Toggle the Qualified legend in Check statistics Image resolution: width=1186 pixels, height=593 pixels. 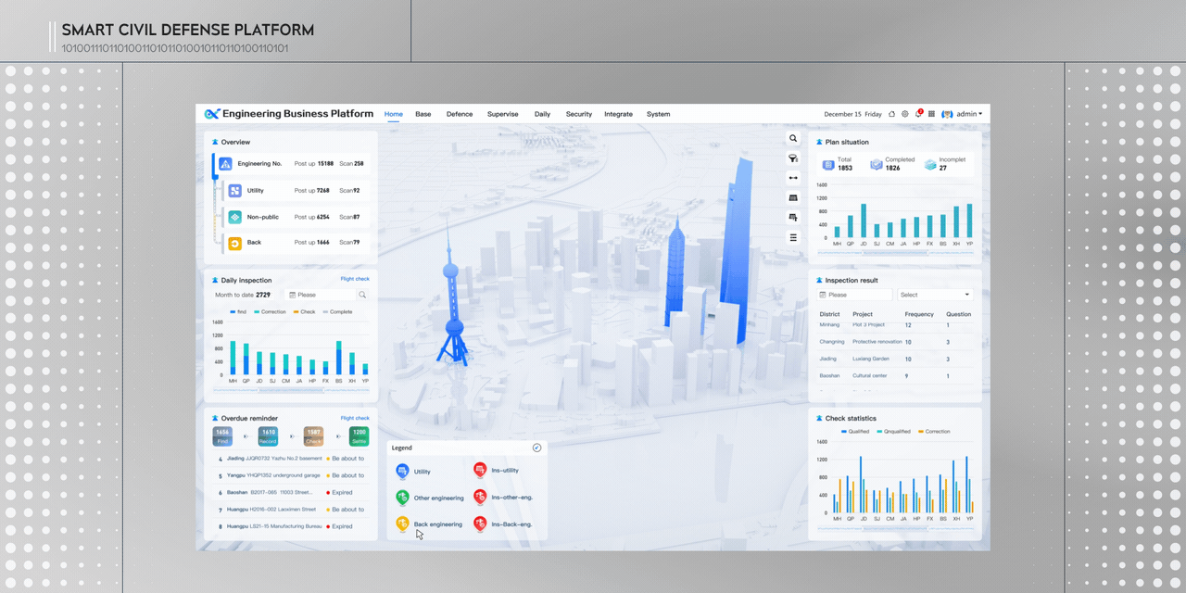(x=855, y=432)
